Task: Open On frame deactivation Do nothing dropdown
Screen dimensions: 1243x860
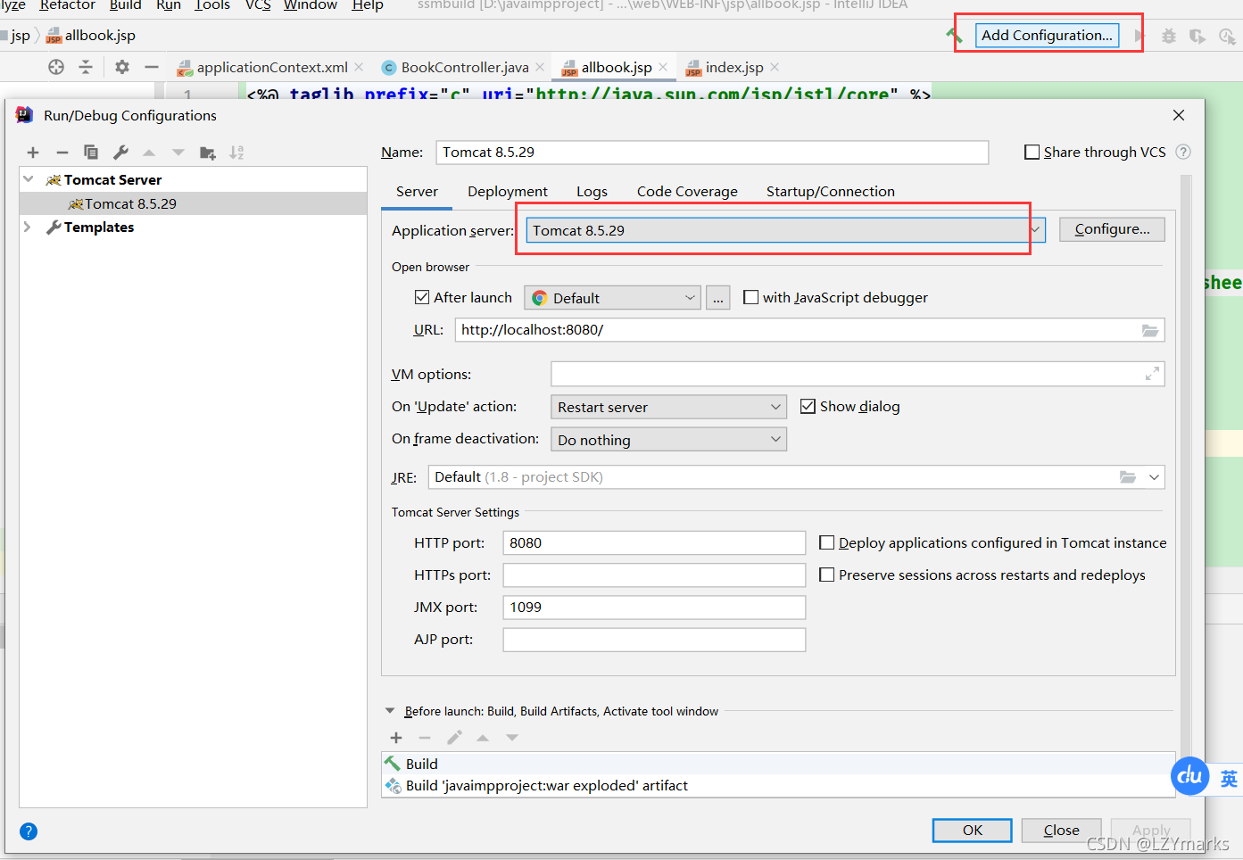Action: (668, 440)
